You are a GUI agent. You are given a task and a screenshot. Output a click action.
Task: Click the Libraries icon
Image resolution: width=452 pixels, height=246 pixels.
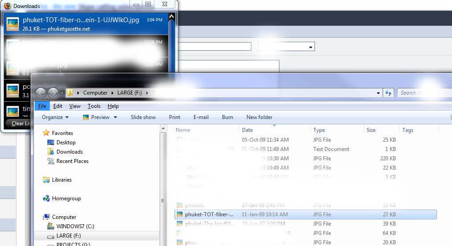coord(46,180)
